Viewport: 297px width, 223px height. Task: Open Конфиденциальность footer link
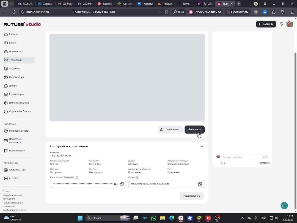tap(14, 210)
